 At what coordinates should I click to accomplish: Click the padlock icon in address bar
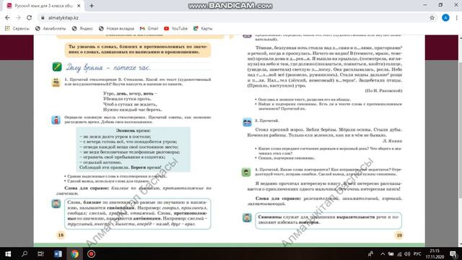click(x=43, y=17)
